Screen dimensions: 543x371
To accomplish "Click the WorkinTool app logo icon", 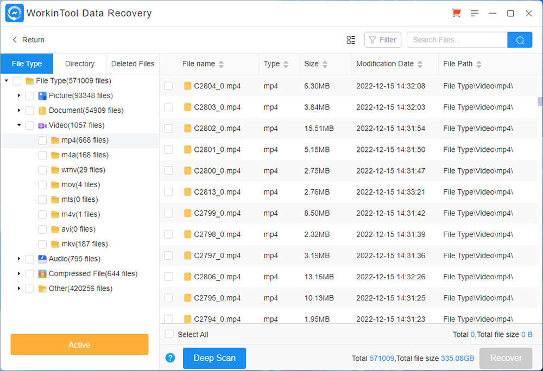I will 15,13.
